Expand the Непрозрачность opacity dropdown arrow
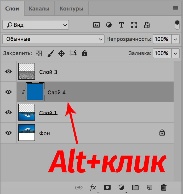The height and width of the screenshot is (194, 183). tap(175, 39)
